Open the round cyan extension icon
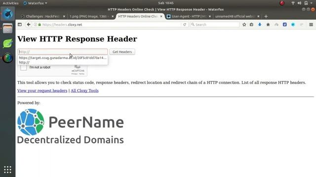The height and width of the screenshot is (177, 316). [x=293, y=25]
